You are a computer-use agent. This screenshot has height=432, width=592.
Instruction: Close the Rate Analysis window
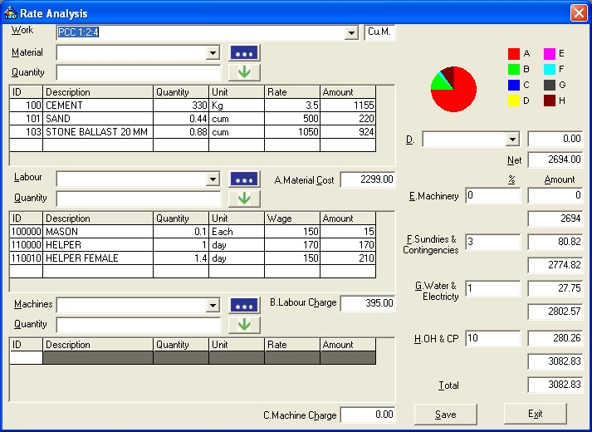click(x=579, y=12)
